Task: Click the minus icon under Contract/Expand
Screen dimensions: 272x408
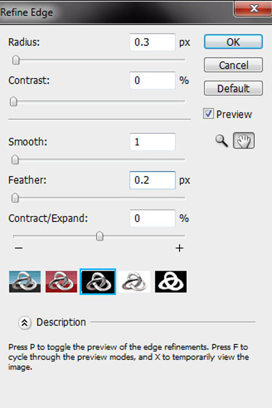Action: pyautogui.click(x=19, y=248)
